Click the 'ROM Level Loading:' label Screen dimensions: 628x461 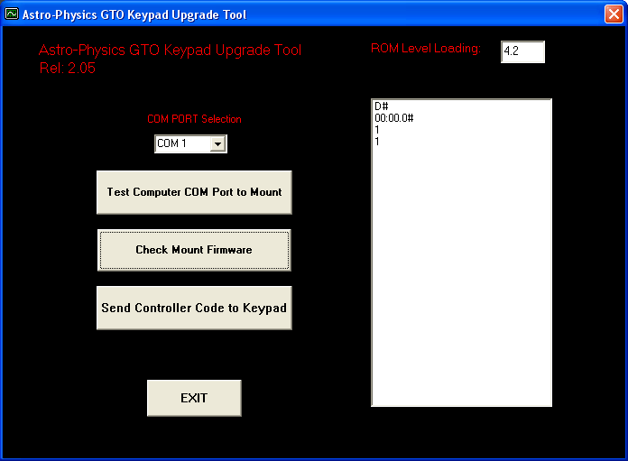click(426, 49)
